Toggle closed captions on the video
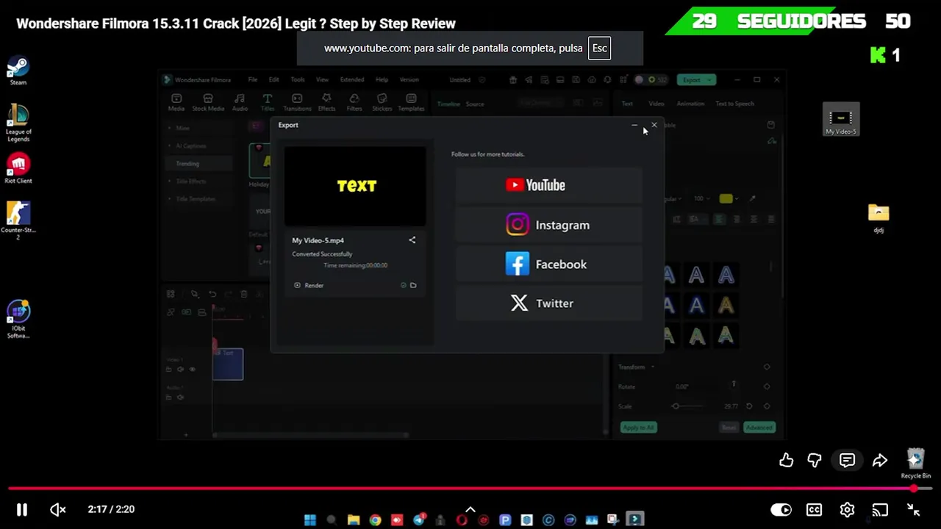The height and width of the screenshot is (529, 941). pos(814,510)
